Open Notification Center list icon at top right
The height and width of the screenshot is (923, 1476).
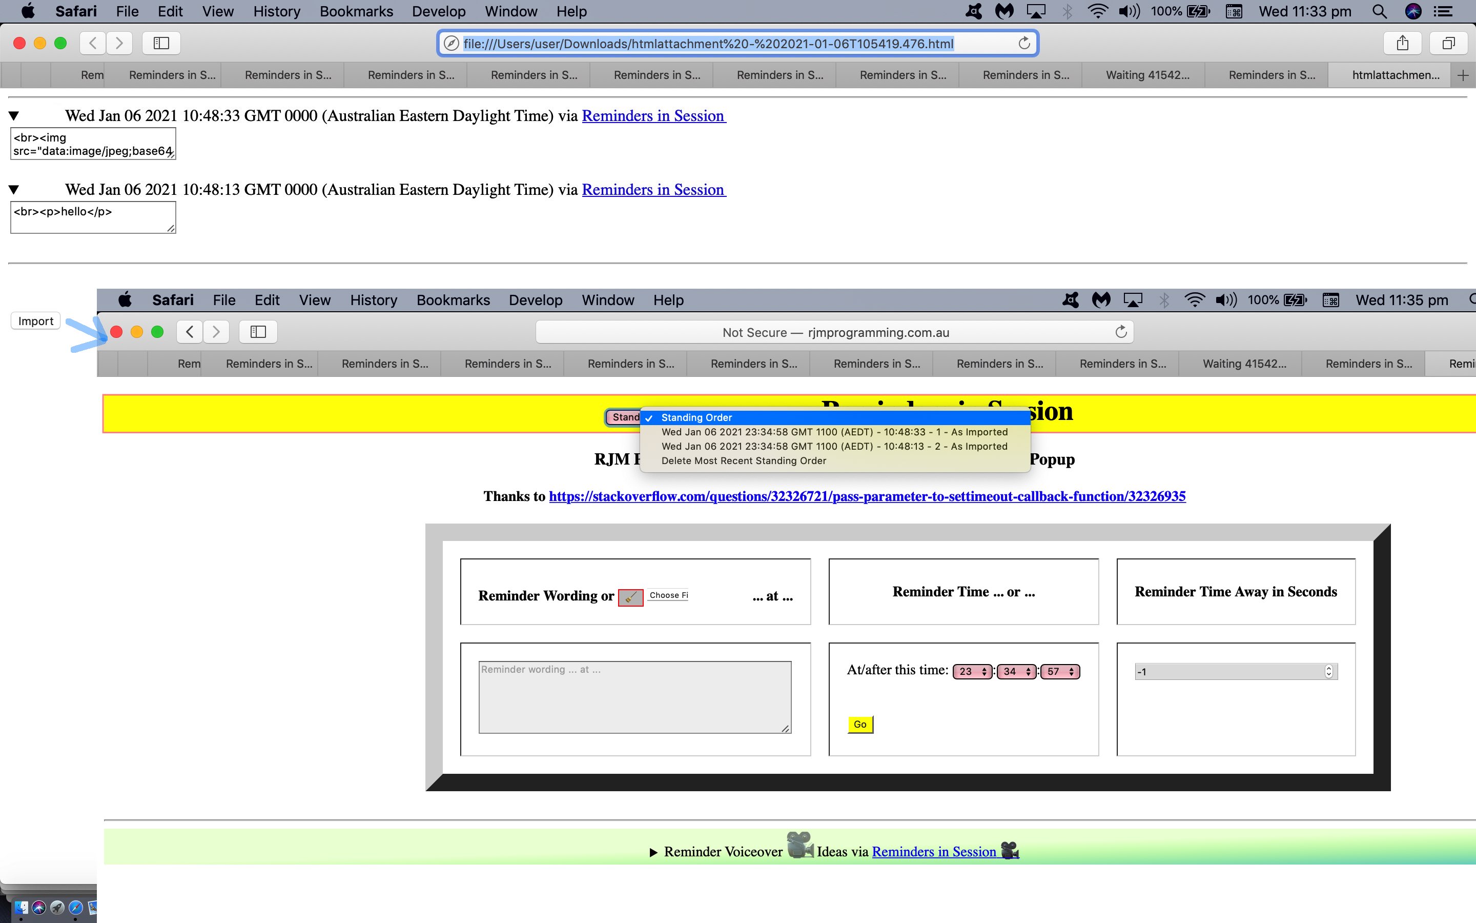click(x=1443, y=11)
